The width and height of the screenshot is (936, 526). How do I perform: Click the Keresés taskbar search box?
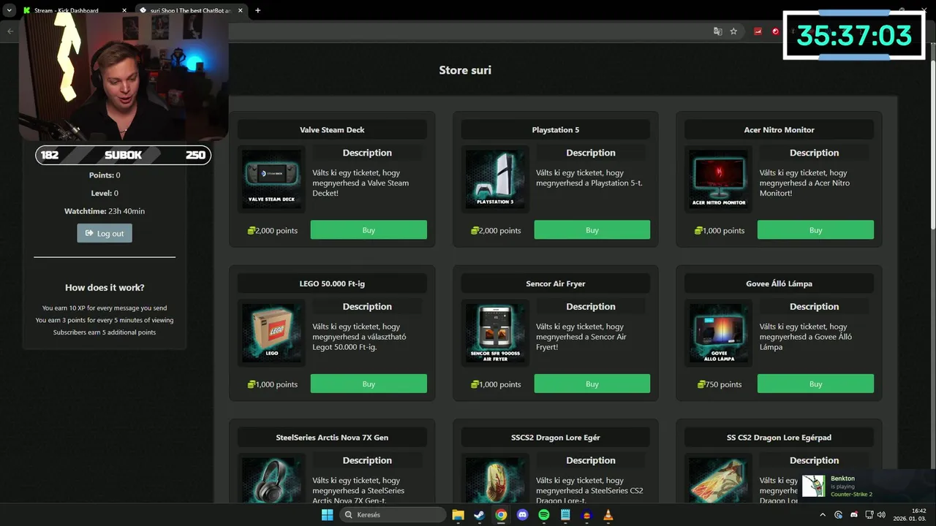393,514
